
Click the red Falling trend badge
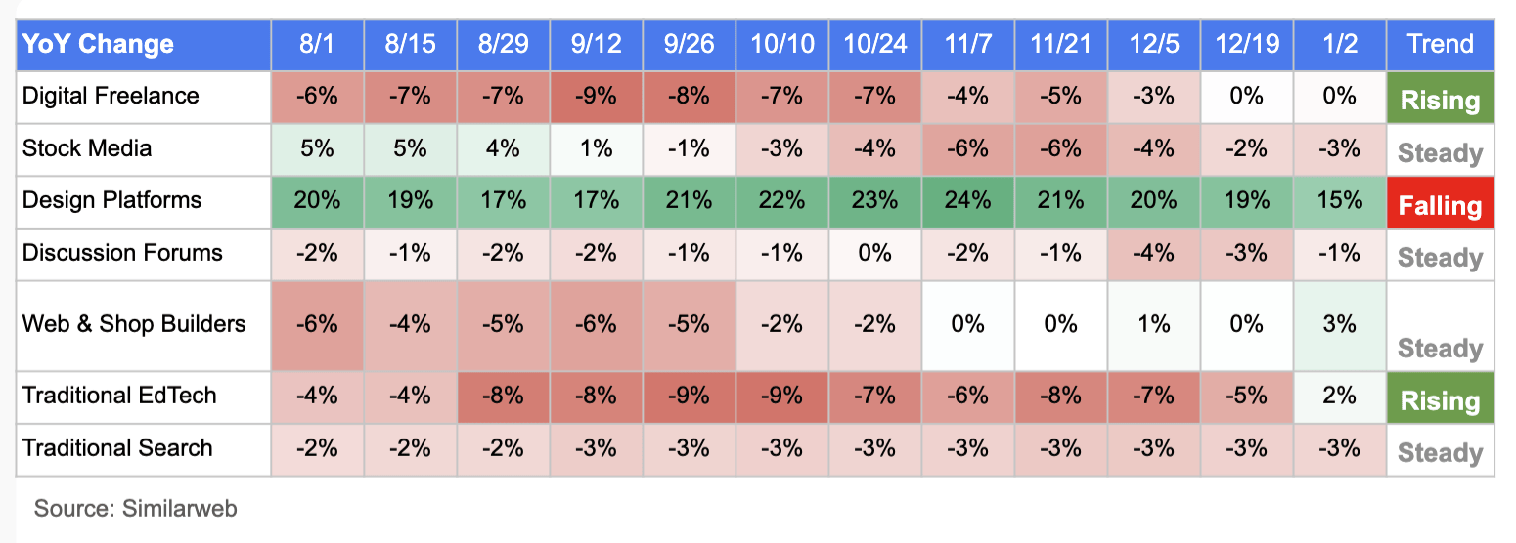coord(1440,205)
